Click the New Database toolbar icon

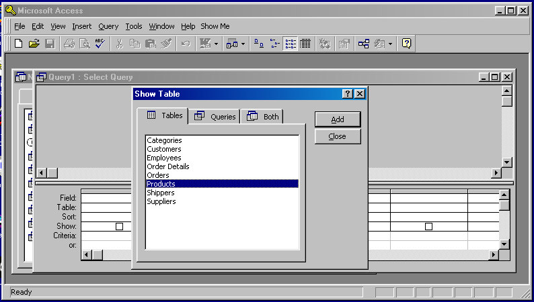(18, 44)
